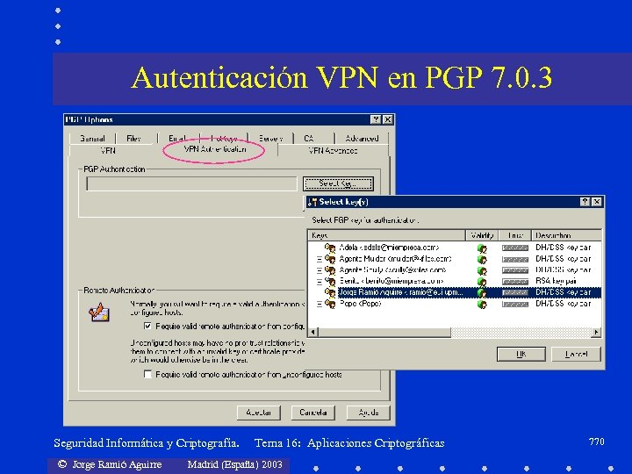Select the Benito key name
This screenshot has width=632, height=474.
tap(391, 281)
